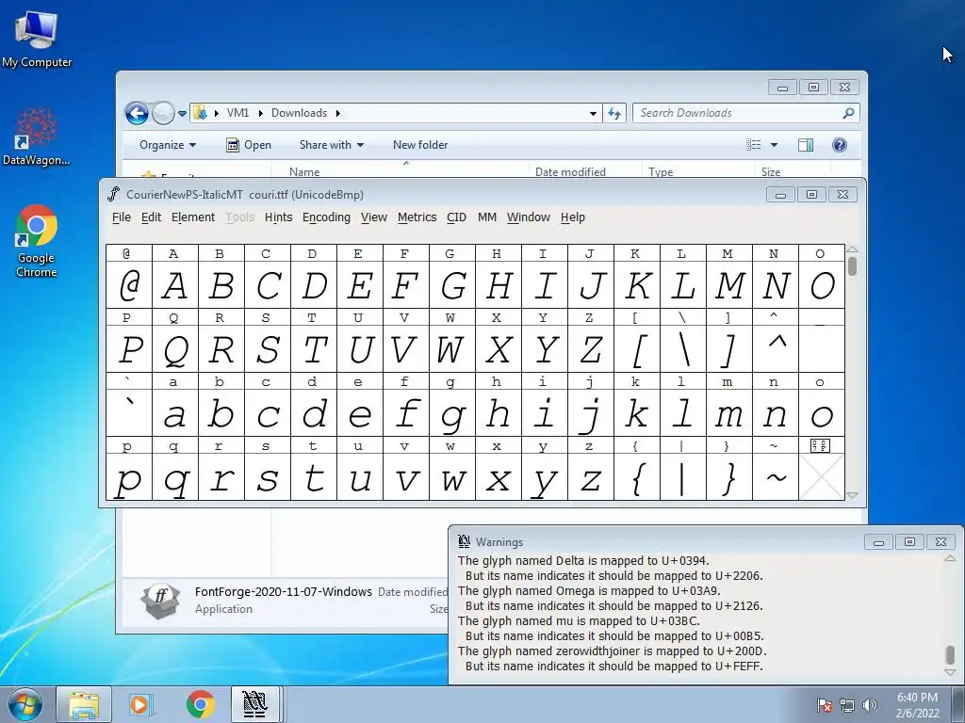Click the network tray icon

pos(847,705)
